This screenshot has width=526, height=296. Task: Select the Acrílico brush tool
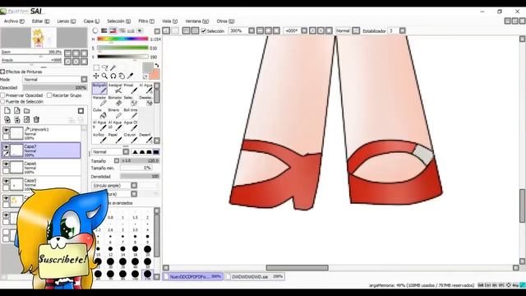(x=99, y=138)
